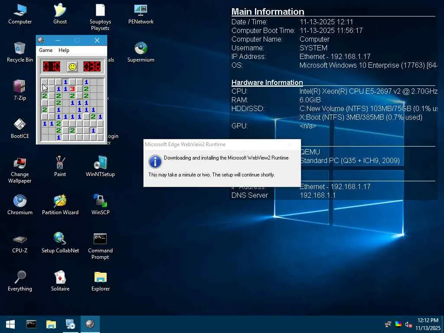Open the network tray icon

[x=388, y=324]
